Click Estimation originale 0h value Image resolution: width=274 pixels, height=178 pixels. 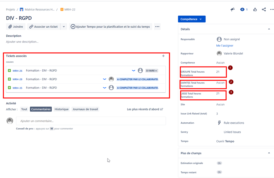[x=219, y=163]
